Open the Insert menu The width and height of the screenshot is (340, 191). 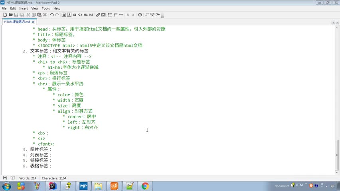click(x=24, y=8)
